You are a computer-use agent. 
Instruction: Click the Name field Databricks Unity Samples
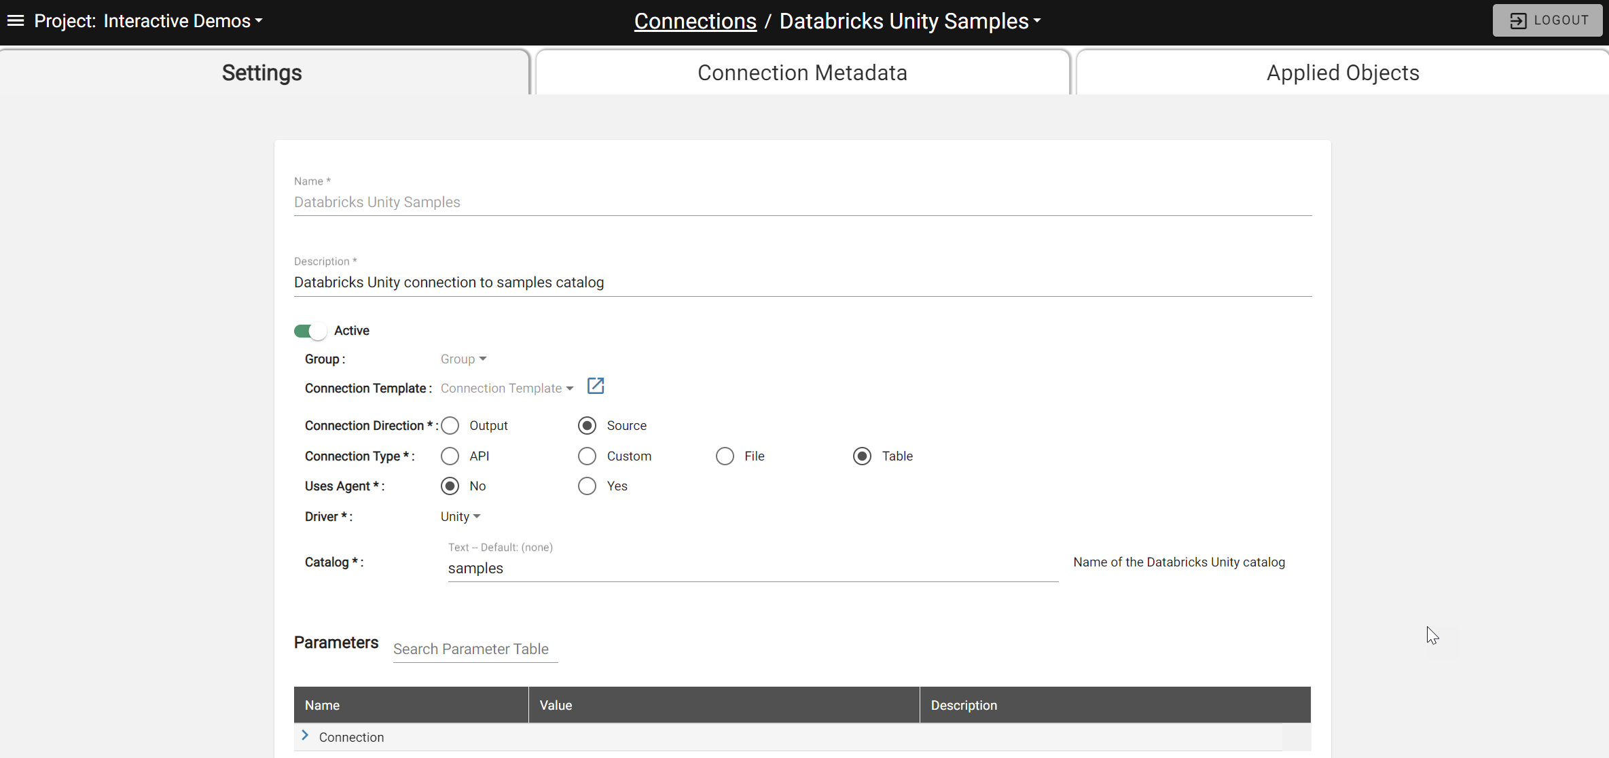[x=803, y=202]
